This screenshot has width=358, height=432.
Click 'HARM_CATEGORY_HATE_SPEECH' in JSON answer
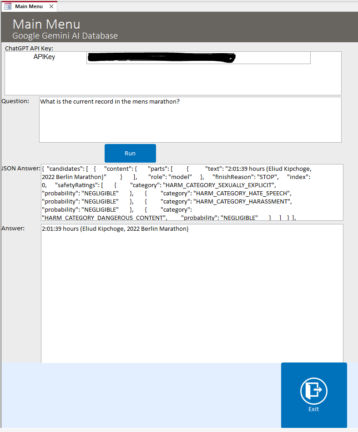click(242, 194)
